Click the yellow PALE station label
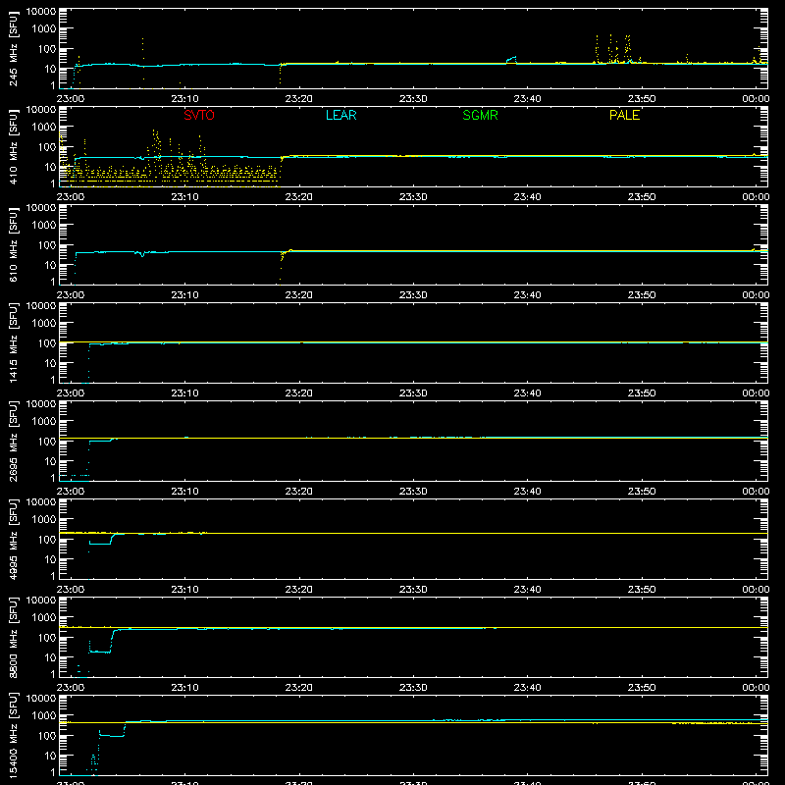This screenshot has height=785, width=785. click(624, 115)
